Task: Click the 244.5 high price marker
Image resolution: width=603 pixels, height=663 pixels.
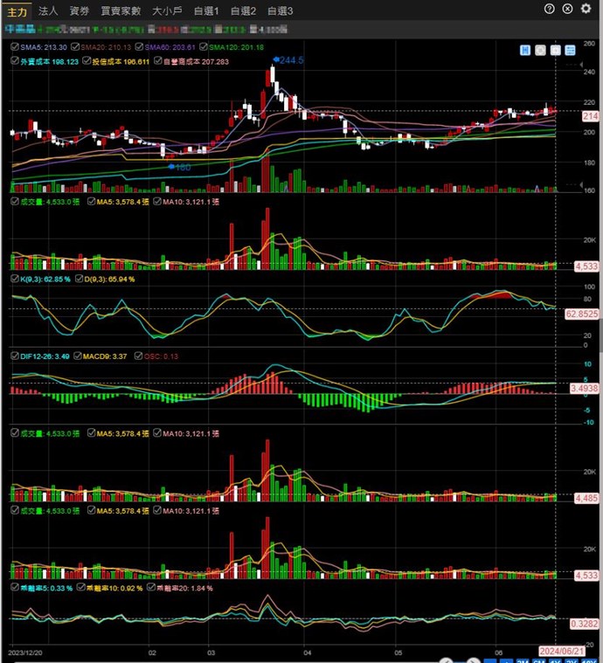Action: click(x=288, y=60)
